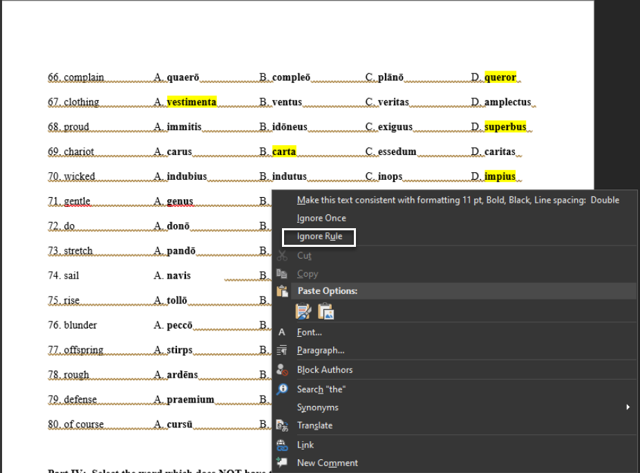Click the word "pandō" in item 73

pos(181,250)
